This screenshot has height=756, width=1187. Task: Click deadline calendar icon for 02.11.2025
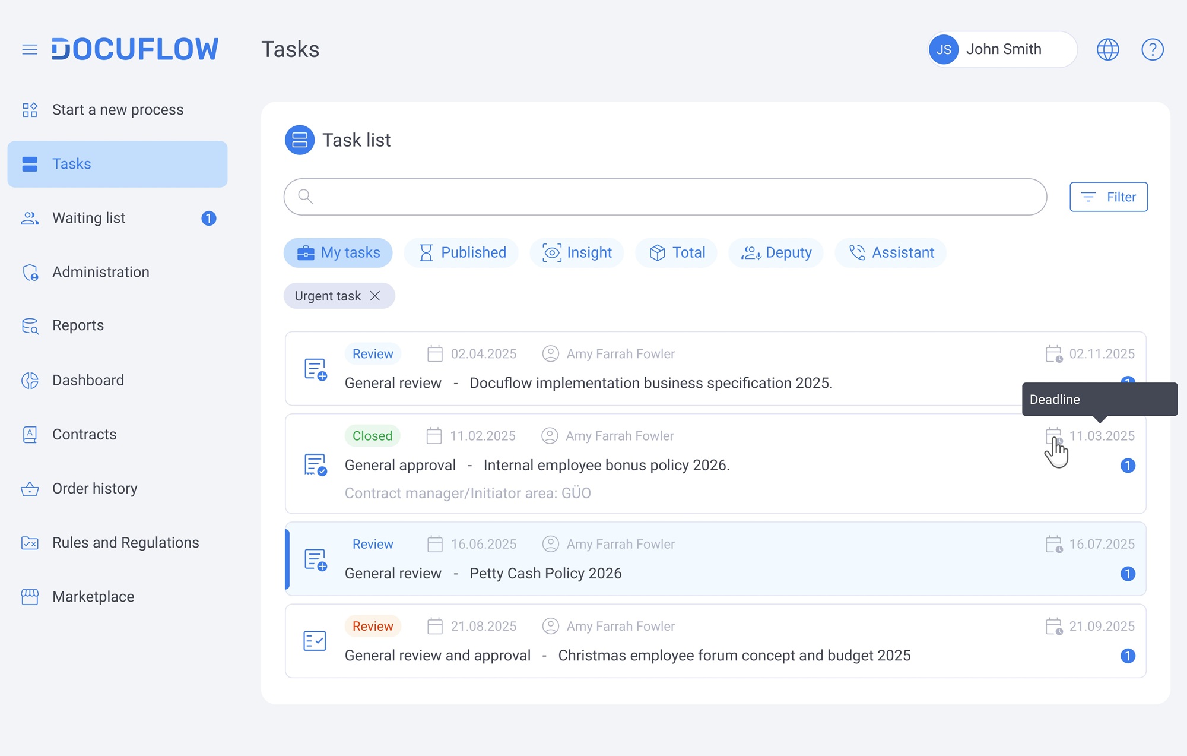1053,354
